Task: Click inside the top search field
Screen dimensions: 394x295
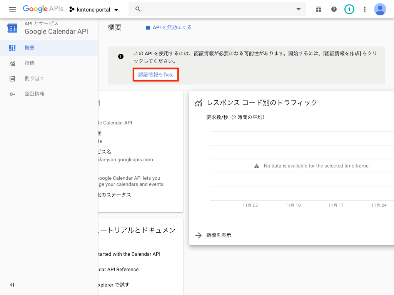Action: [215, 9]
